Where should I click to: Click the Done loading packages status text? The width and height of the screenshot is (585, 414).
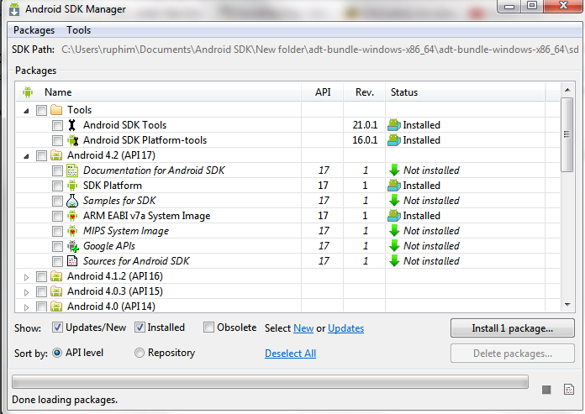(65, 400)
